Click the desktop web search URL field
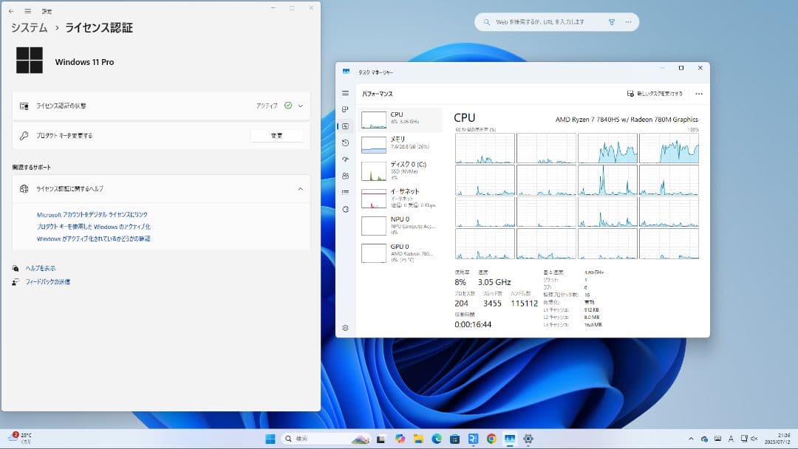Screen dimensions: 798x449 click(540, 22)
